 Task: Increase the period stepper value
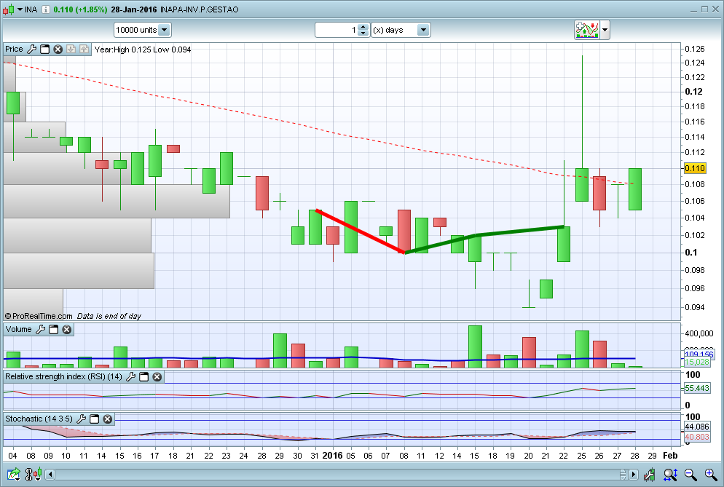pyautogui.click(x=363, y=27)
